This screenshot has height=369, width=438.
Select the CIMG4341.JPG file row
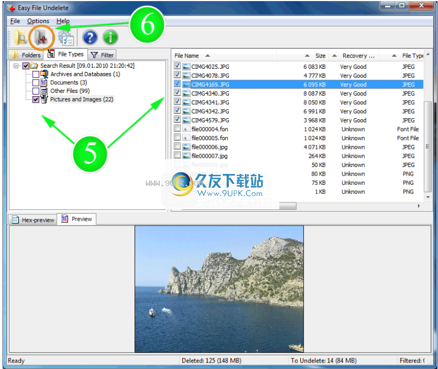point(298,103)
